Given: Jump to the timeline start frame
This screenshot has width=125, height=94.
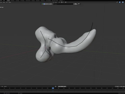Looking at the screenshot, I should [59, 86].
